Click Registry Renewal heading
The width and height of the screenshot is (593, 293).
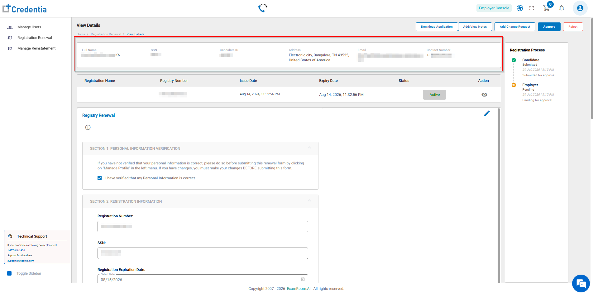pyautogui.click(x=98, y=115)
